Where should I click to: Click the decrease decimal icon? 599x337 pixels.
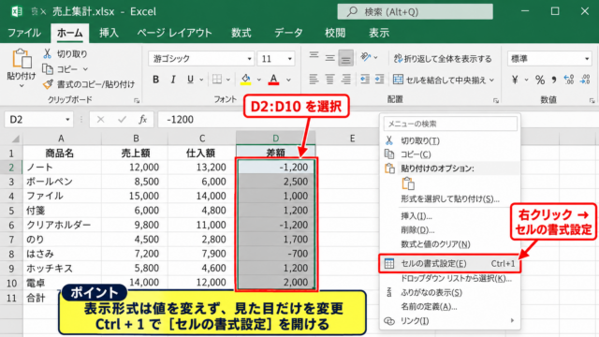click(585, 80)
